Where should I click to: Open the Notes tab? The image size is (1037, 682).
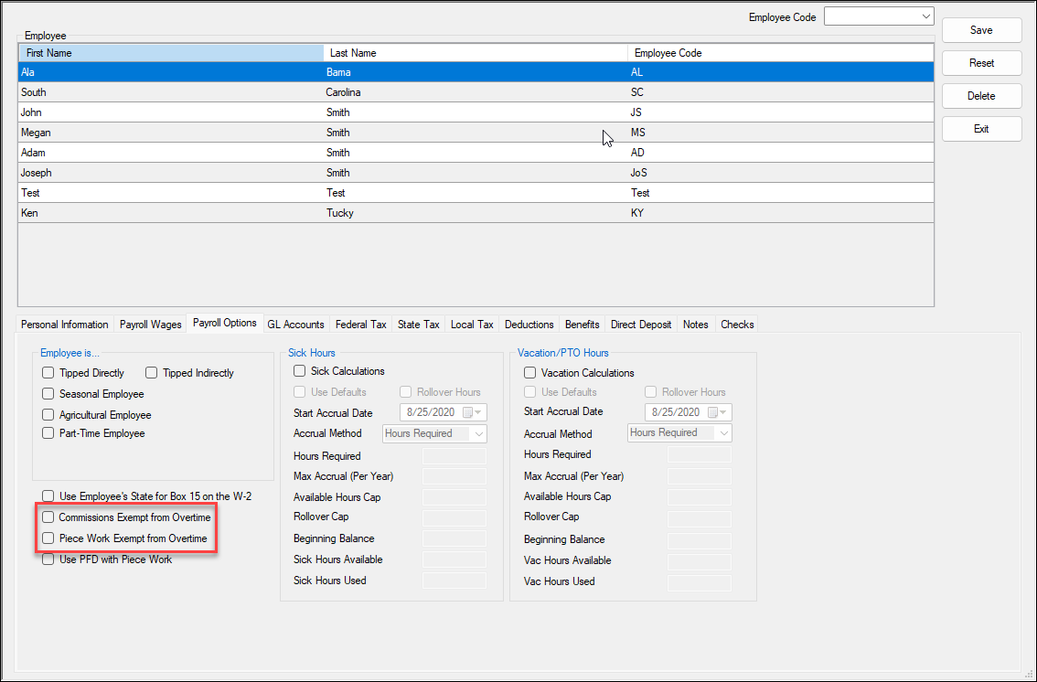tap(696, 325)
